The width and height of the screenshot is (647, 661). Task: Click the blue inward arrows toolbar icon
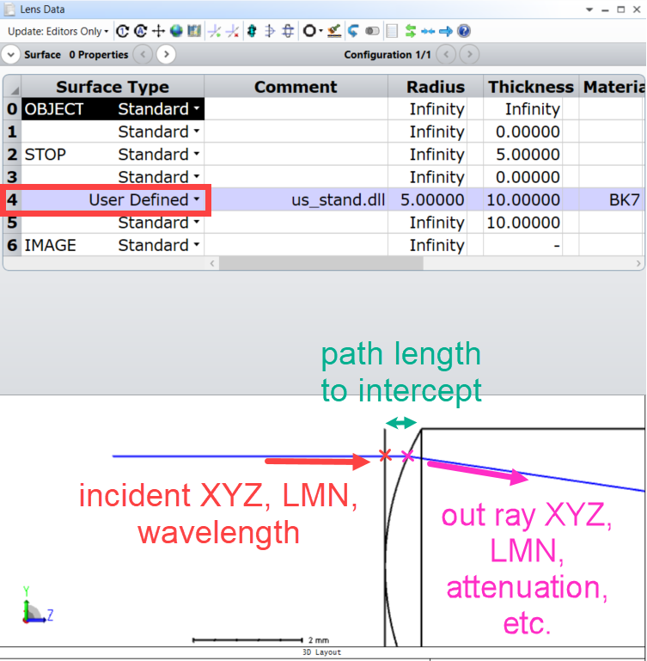pos(428,31)
